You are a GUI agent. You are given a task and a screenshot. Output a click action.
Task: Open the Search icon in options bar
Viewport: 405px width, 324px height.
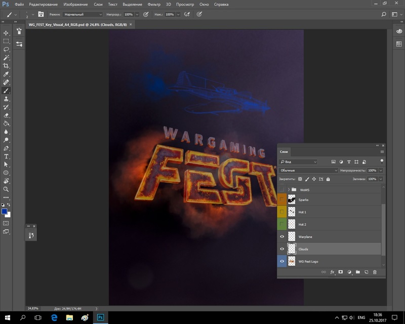[384, 15]
